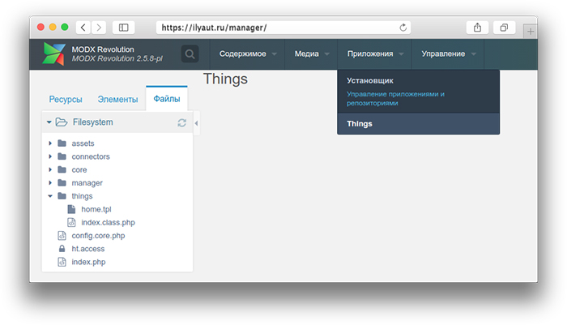Toggle the Safari sidebar button
The width and height of the screenshot is (567, 325).
pos(123,28)
